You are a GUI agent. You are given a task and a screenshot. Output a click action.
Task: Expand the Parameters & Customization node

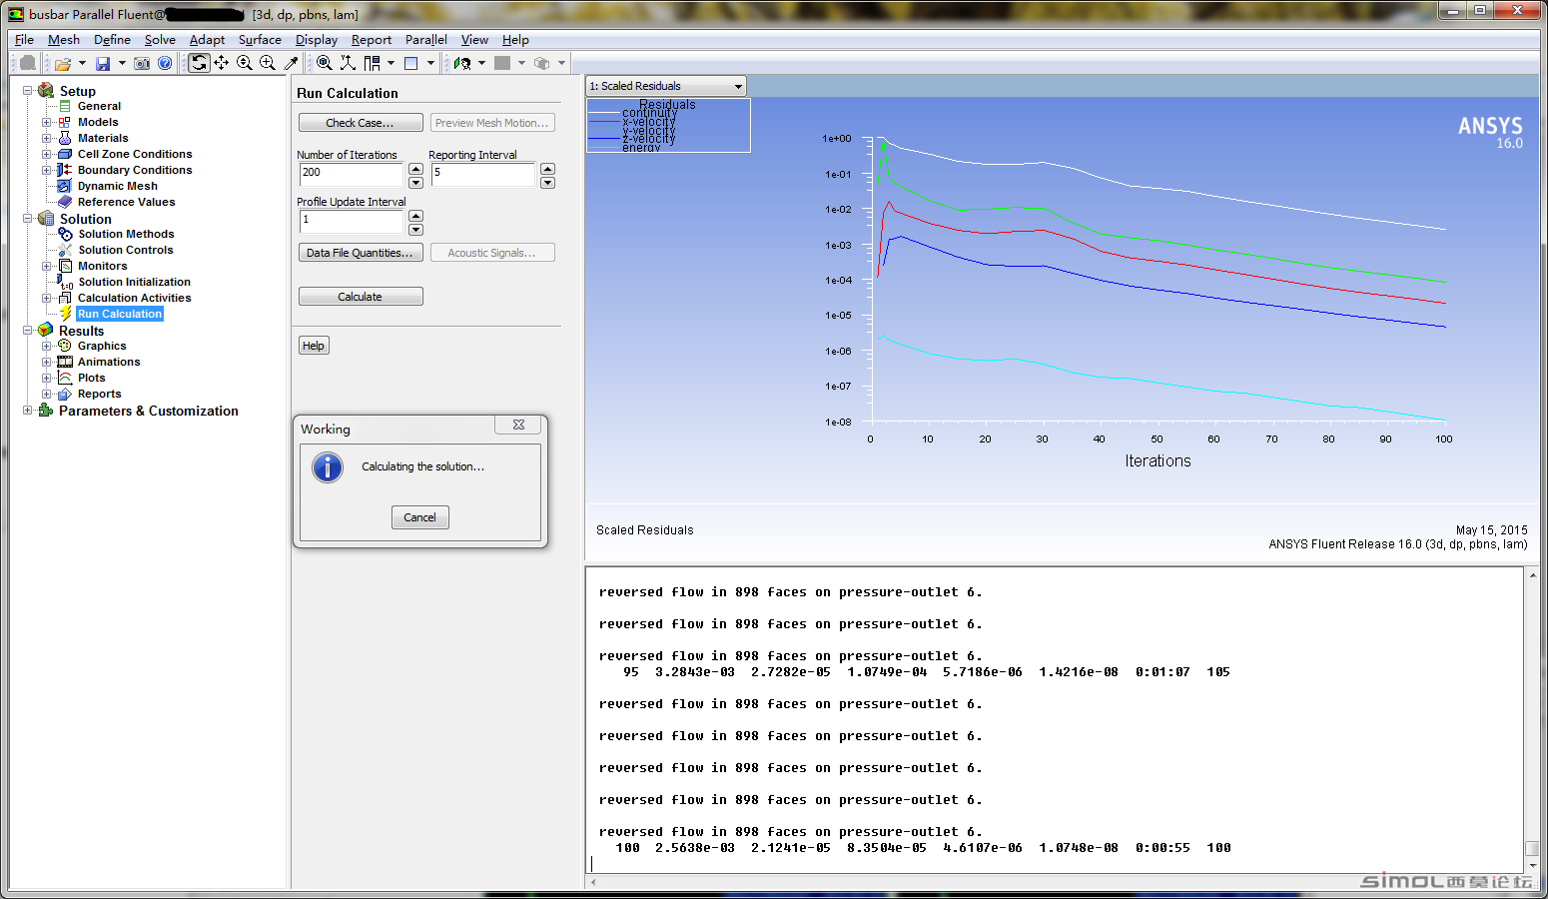point(28,411)
